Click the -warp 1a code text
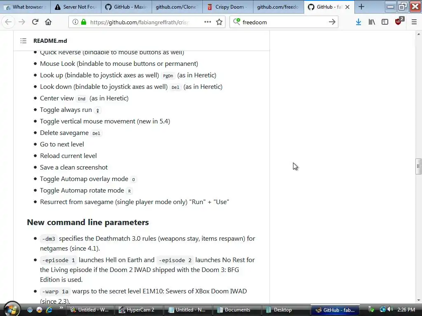The height and width of the screenshot is (316, 422). pyautogui.click(x=55, y=291)
